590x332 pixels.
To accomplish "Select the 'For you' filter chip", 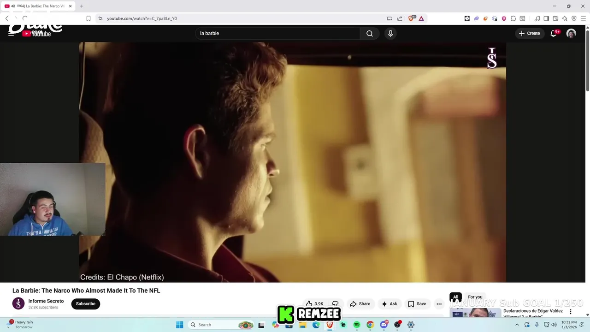I will pyautogui.click(x=475, y=297).
